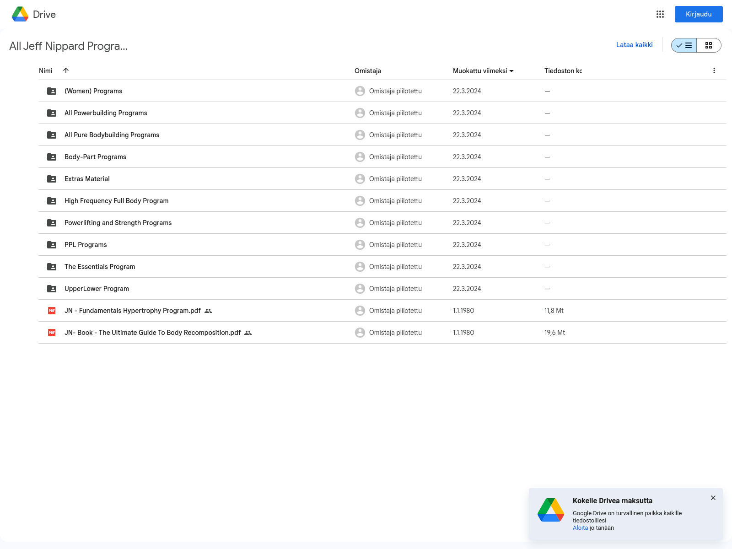
Task: Click the Drive logo in the promo popup
Action: [x=551, y=510]
